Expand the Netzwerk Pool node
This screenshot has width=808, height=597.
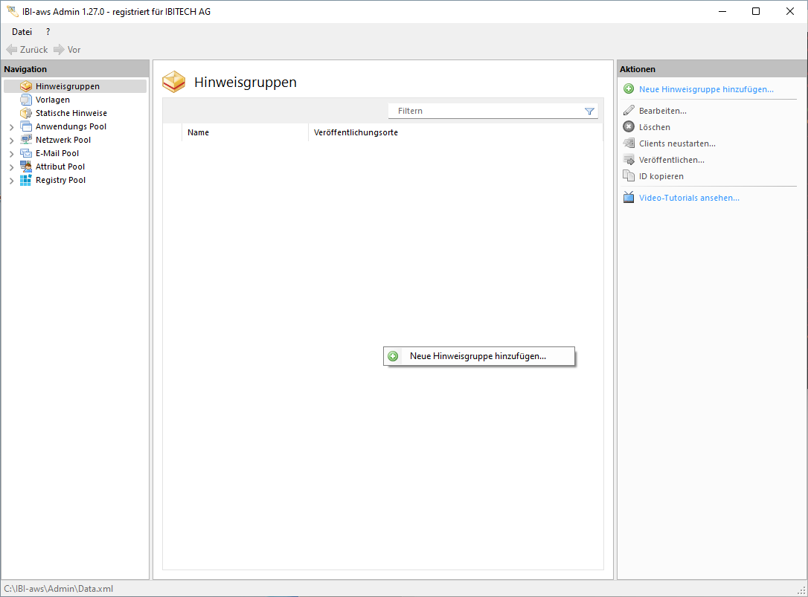click(12, 141)
